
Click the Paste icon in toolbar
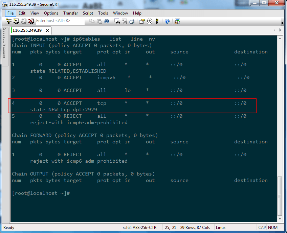[99, 21]
